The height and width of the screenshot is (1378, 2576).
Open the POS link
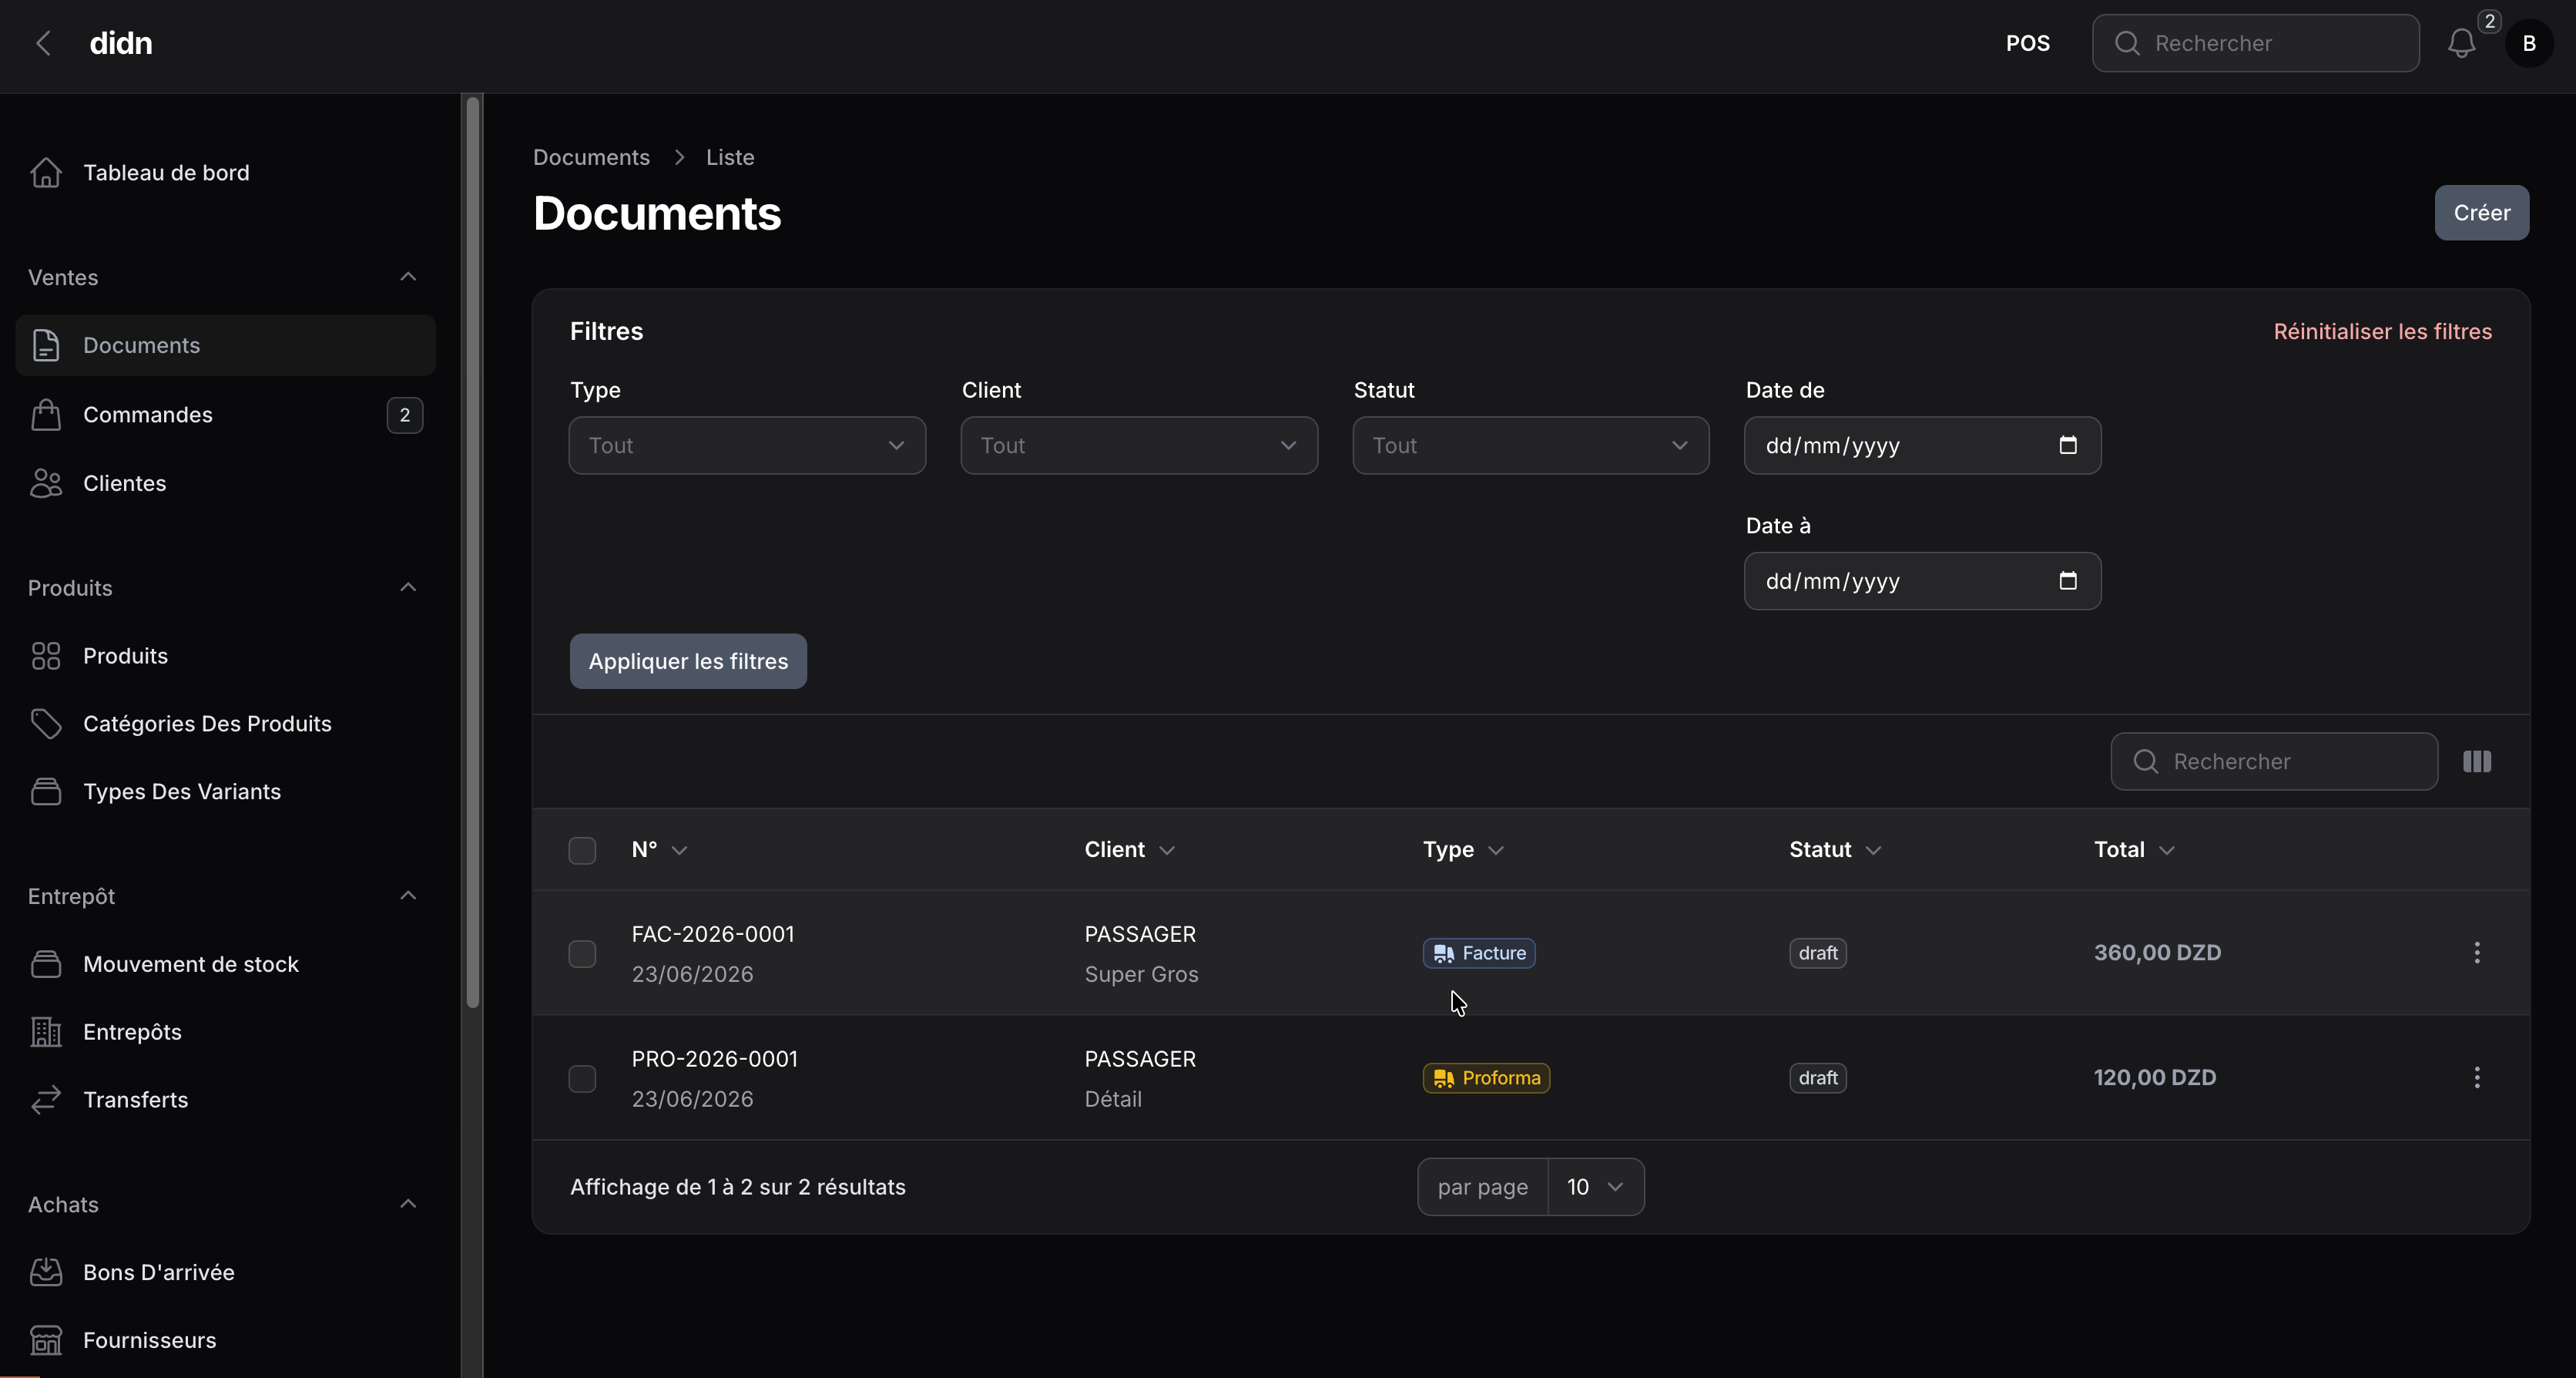point(2027,43)
